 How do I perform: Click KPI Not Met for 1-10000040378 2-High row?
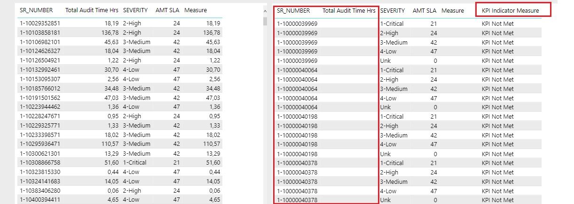[x=498, y=172]
